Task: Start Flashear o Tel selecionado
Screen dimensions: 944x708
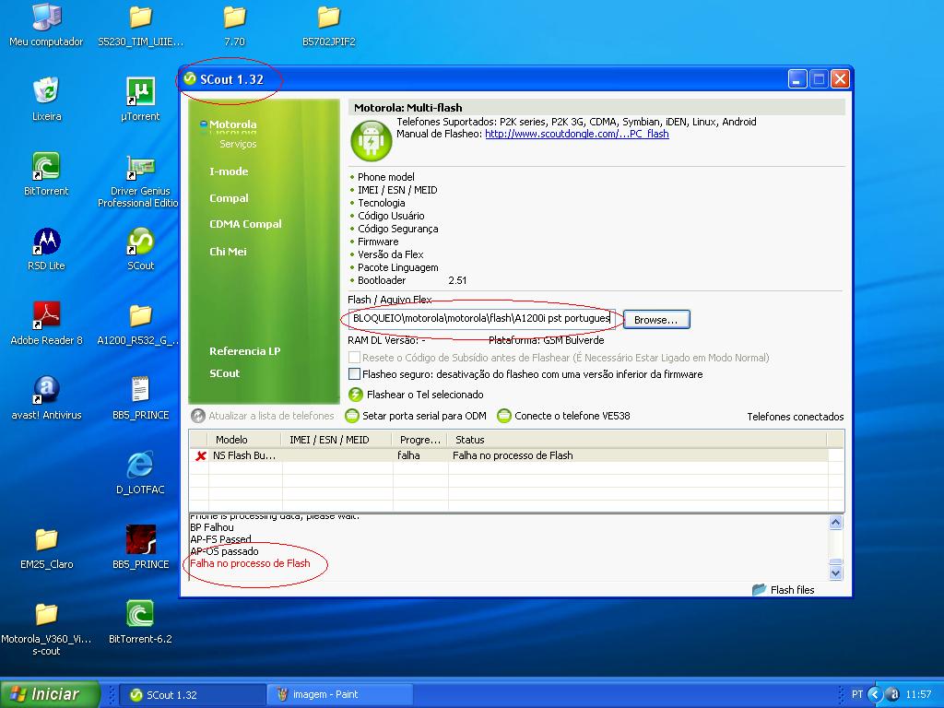Action: (x=417, y=395)
